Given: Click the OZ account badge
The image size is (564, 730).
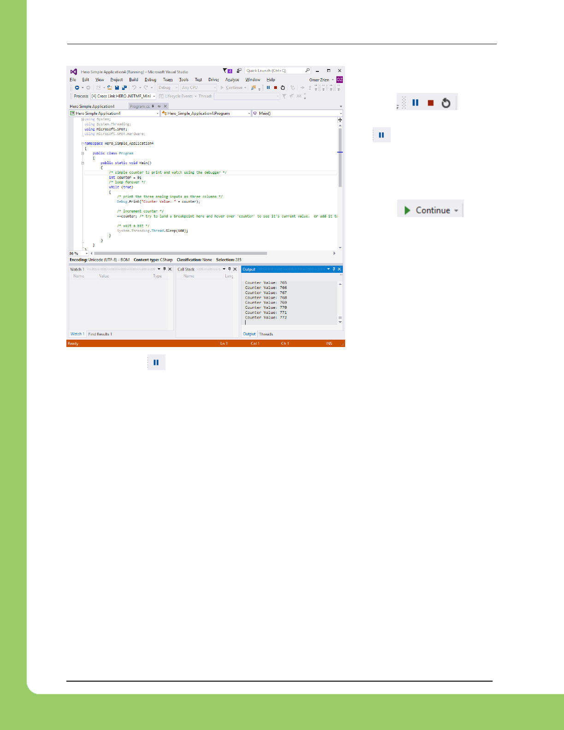Looking at the screenshot, I should [340, 80].
